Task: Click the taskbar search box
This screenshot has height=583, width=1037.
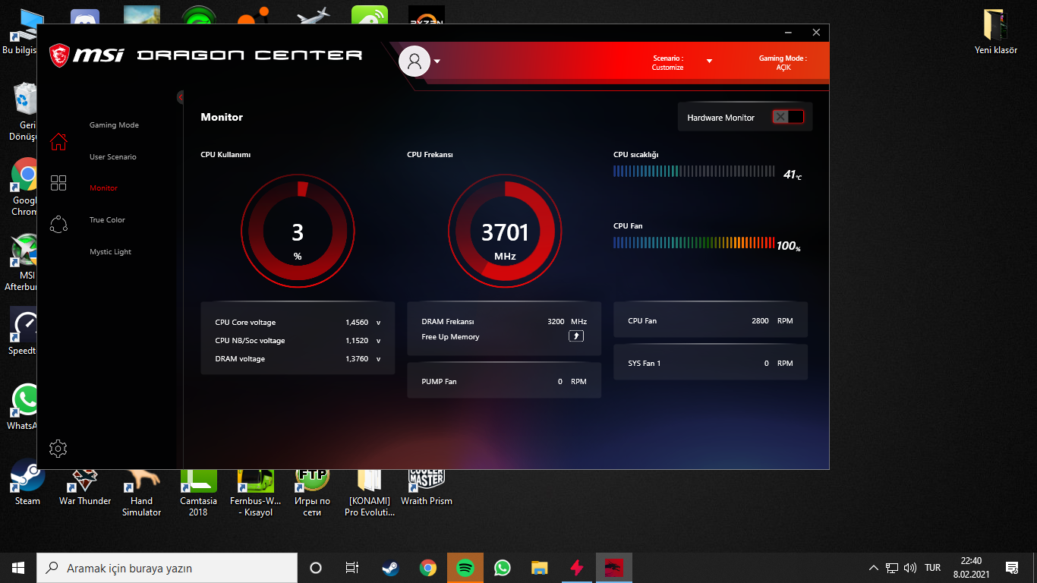Action: coord(167,568)
